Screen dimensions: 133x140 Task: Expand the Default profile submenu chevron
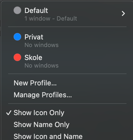coord(123,14)
